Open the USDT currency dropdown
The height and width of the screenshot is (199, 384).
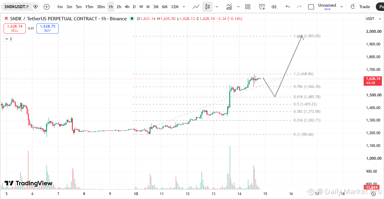pyautogui.click(x=373, y=19)
